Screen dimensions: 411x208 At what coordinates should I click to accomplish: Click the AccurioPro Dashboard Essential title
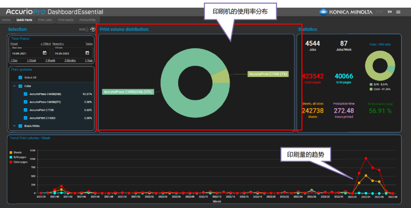tap(55, 12)
